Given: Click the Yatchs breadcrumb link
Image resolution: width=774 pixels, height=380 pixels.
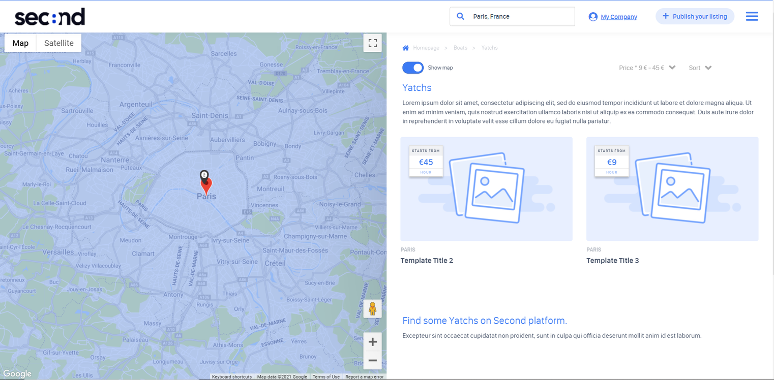Looking at the screenshot, I should pos(489,48).
